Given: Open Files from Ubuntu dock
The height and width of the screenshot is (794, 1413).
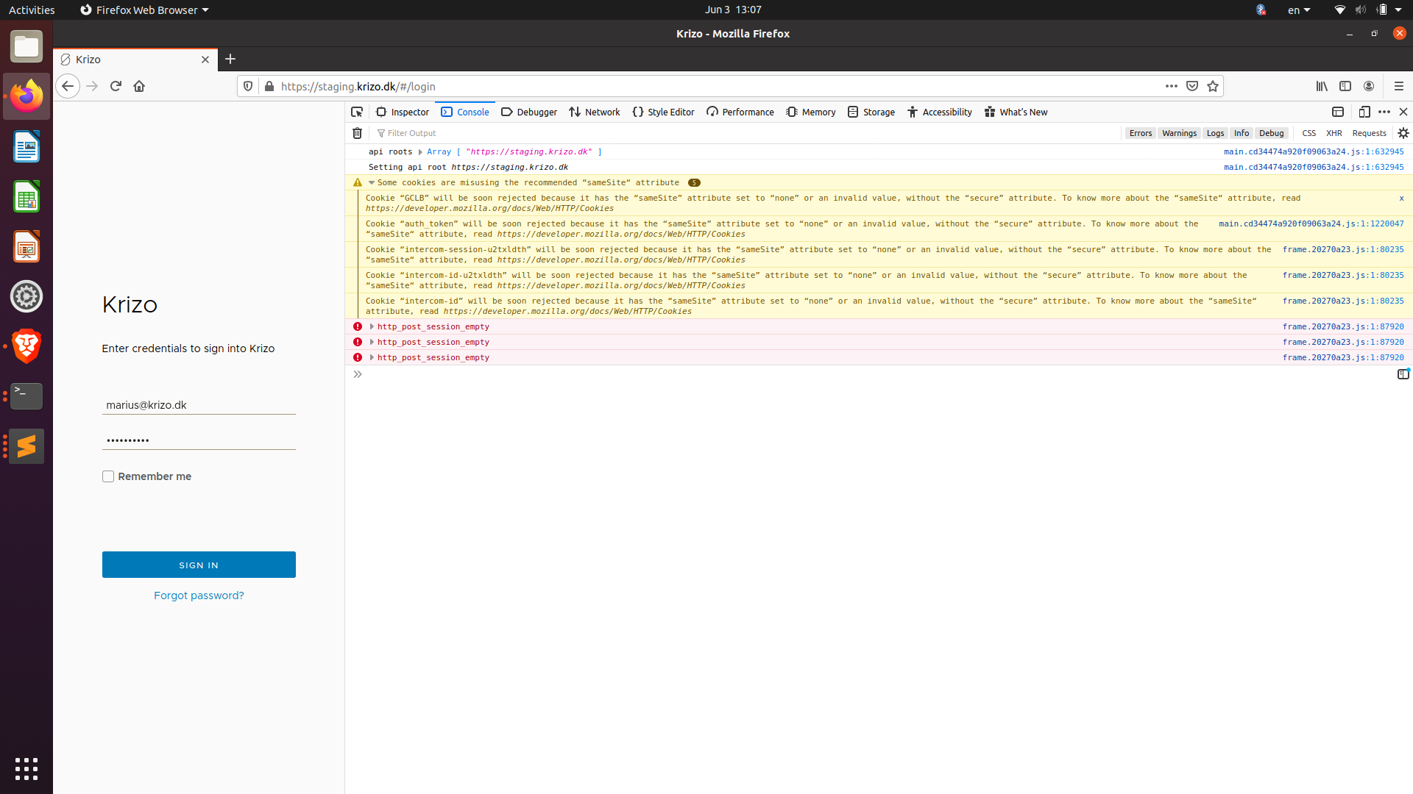Looking at the screenshot, I should click(x=26, y=46).
